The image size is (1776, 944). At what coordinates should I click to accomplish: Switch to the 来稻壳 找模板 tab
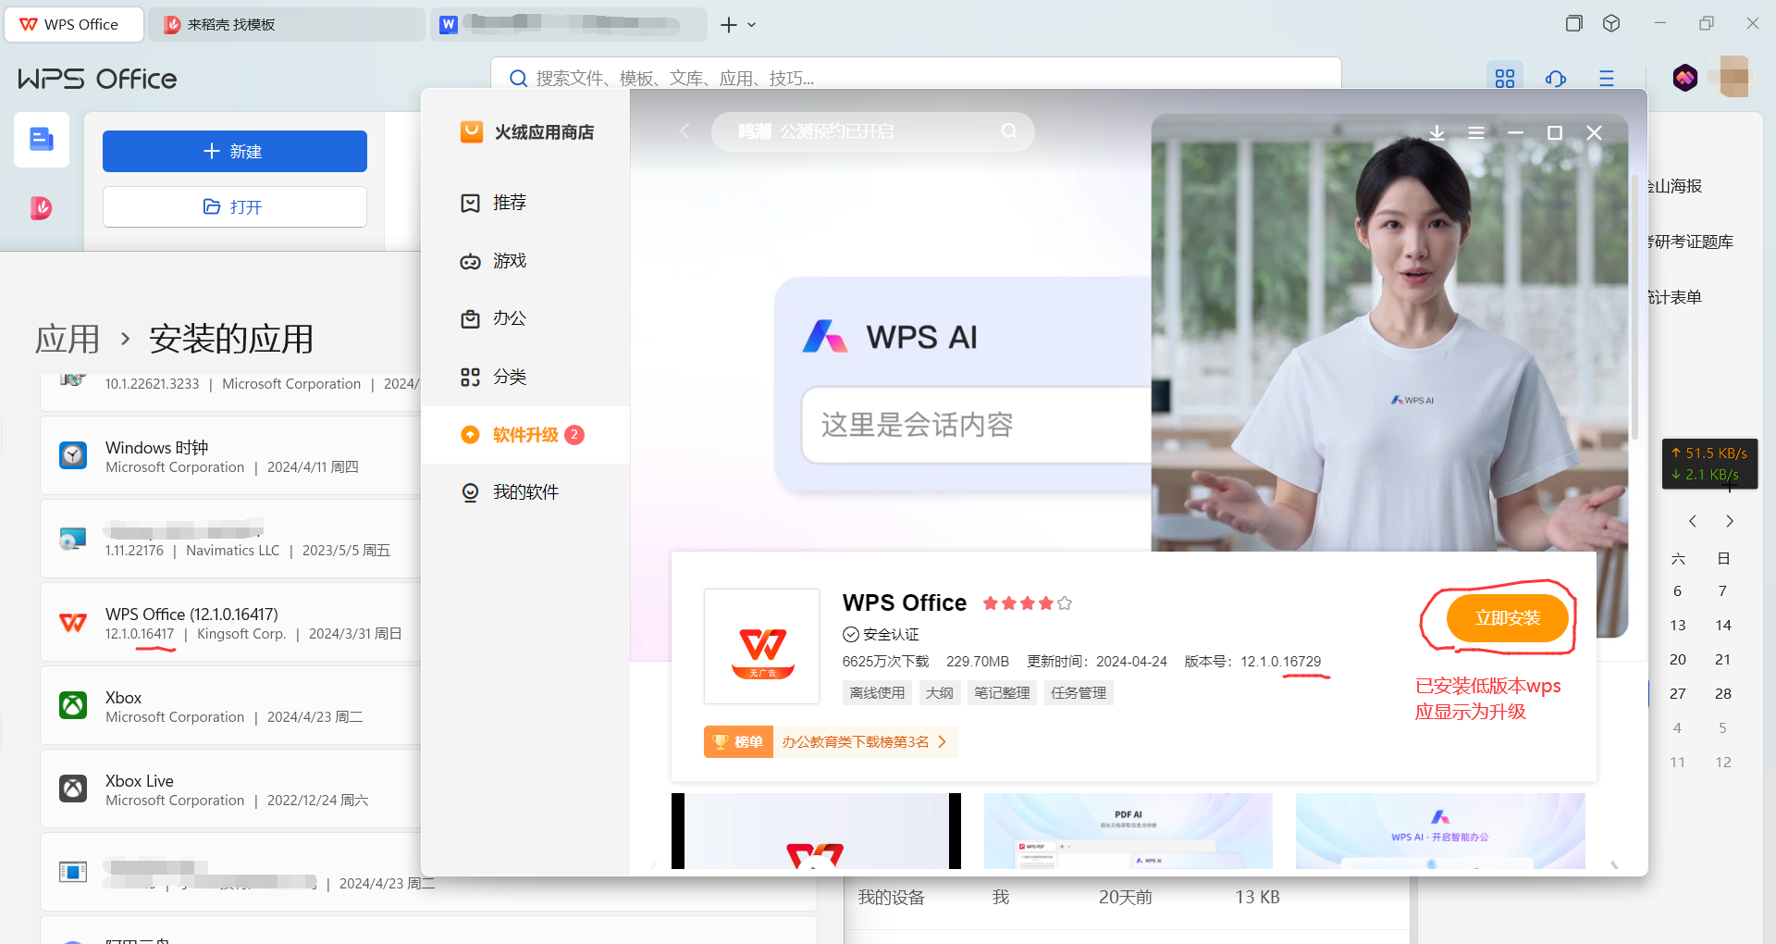click(287, 24)
